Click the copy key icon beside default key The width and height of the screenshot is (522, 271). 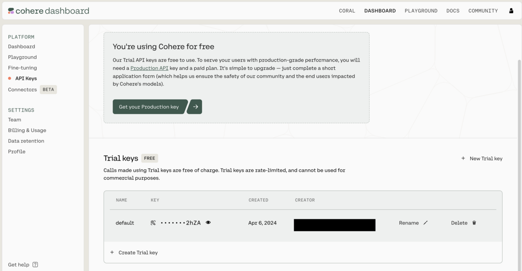(153, 223)
